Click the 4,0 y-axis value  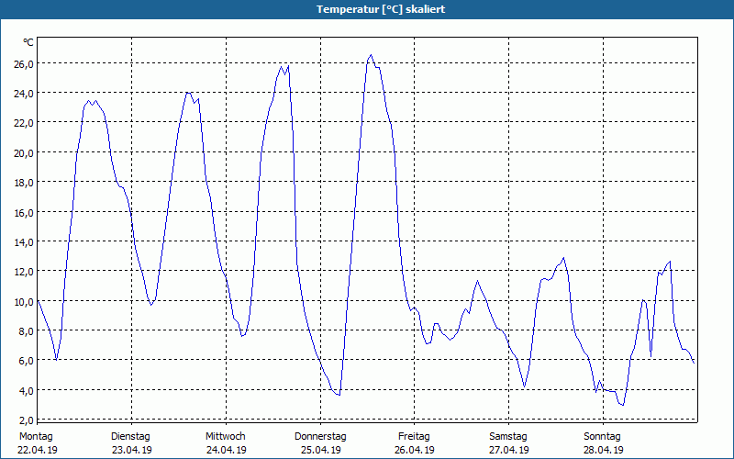point(27,391)
